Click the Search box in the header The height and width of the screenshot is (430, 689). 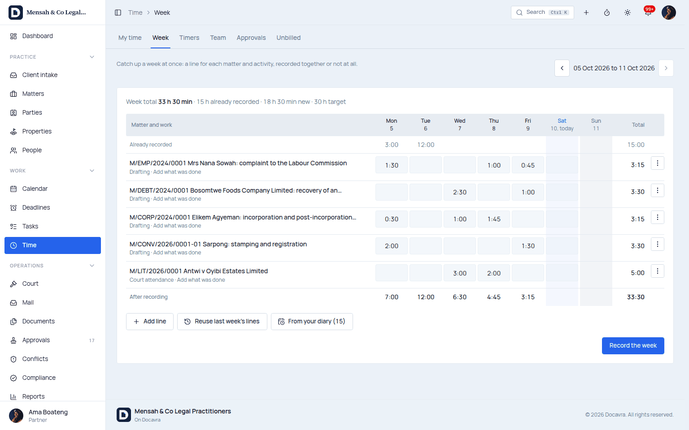(x=542, y=13)
